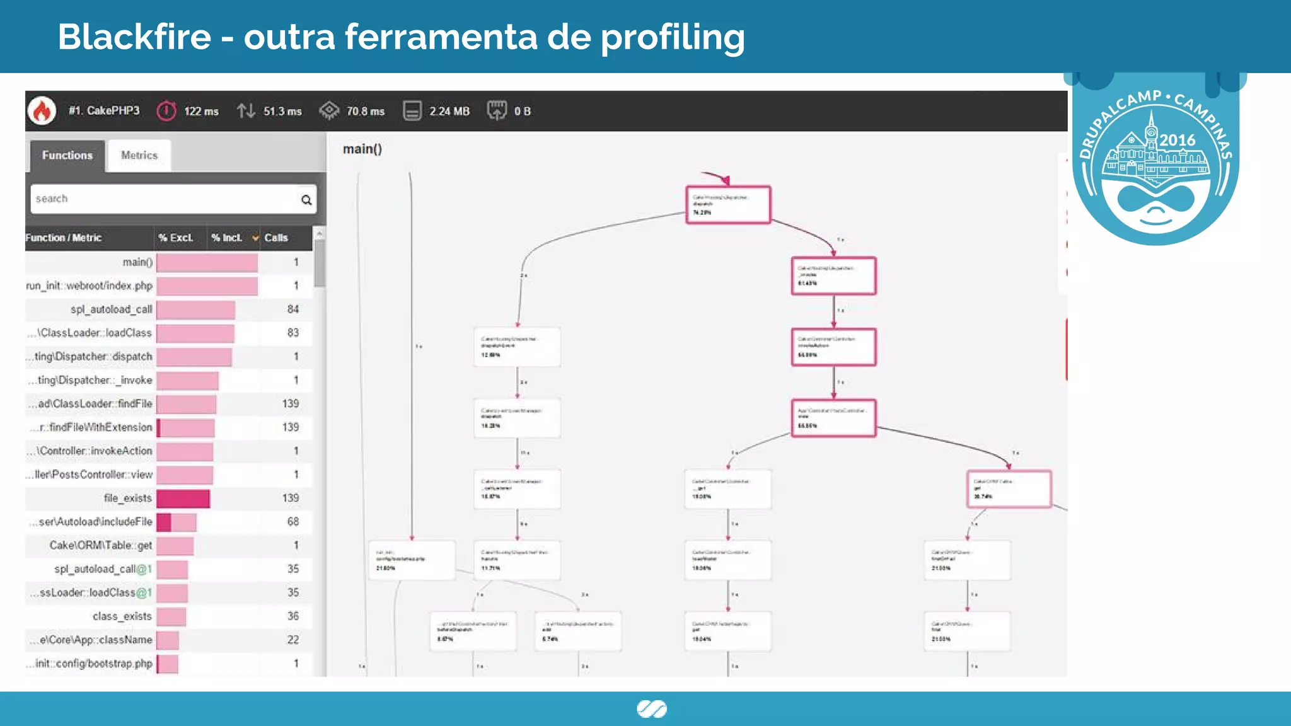Select the graph node at 11.71%
1291x726 pixels.
pyautogui.click(x=517, y=560)
